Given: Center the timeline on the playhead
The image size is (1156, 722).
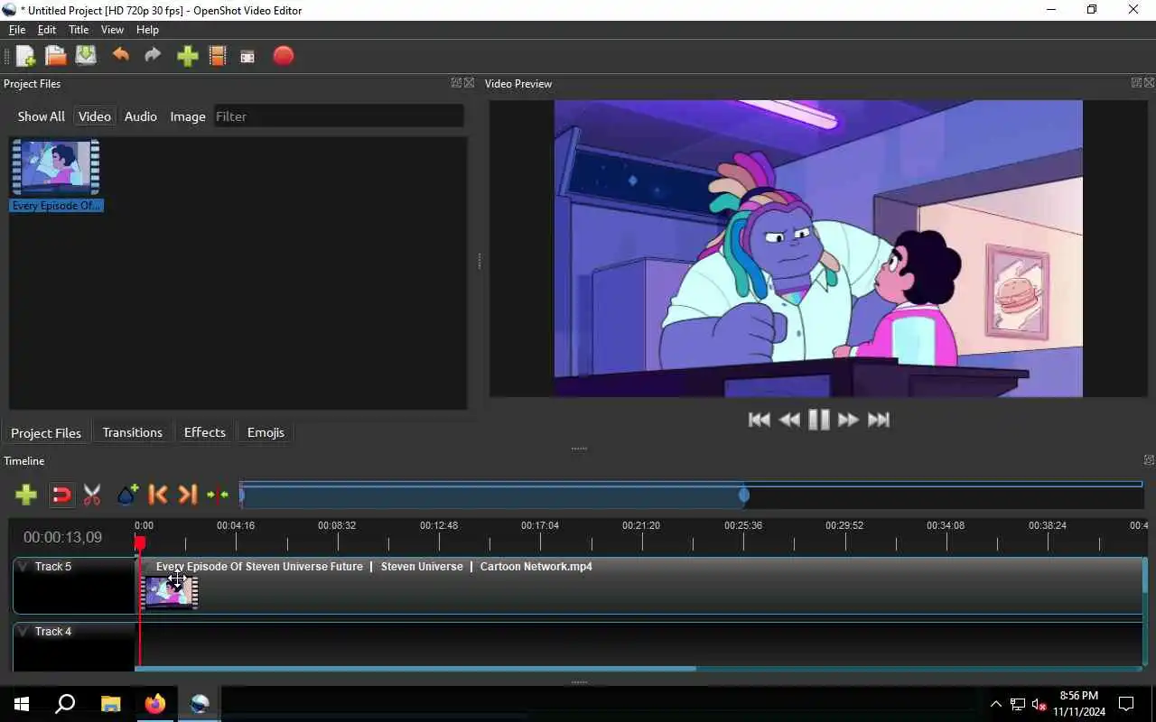Looking at the screenshot, I should (218, 495).
